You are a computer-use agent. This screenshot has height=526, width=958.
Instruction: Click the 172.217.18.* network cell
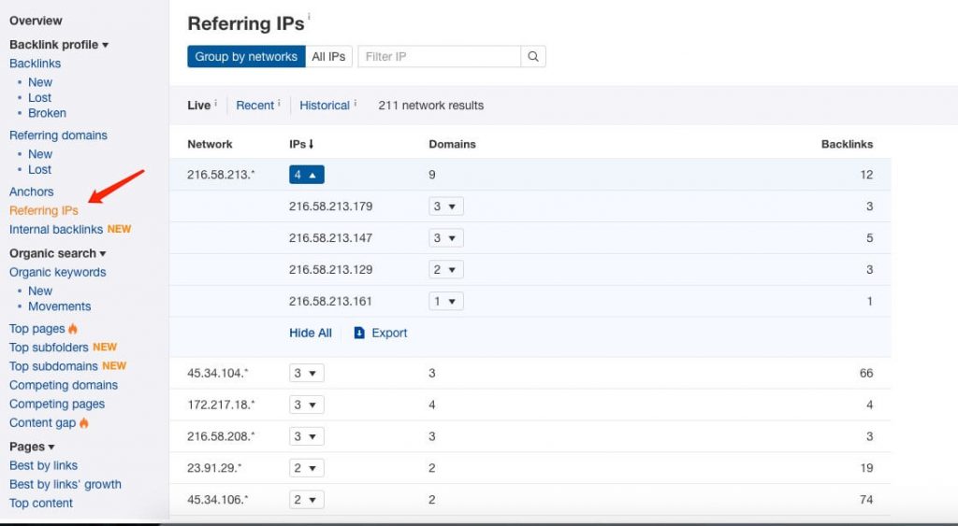tap(221, 405)
